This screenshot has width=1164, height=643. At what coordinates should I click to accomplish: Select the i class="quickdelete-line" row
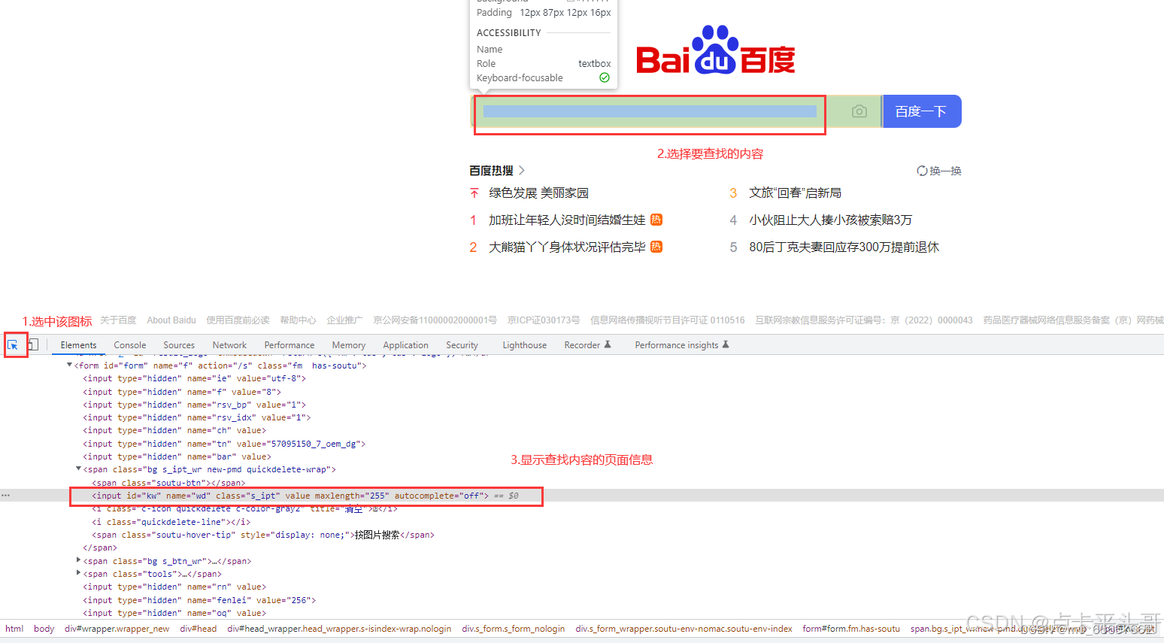click(x=171, y=522)
